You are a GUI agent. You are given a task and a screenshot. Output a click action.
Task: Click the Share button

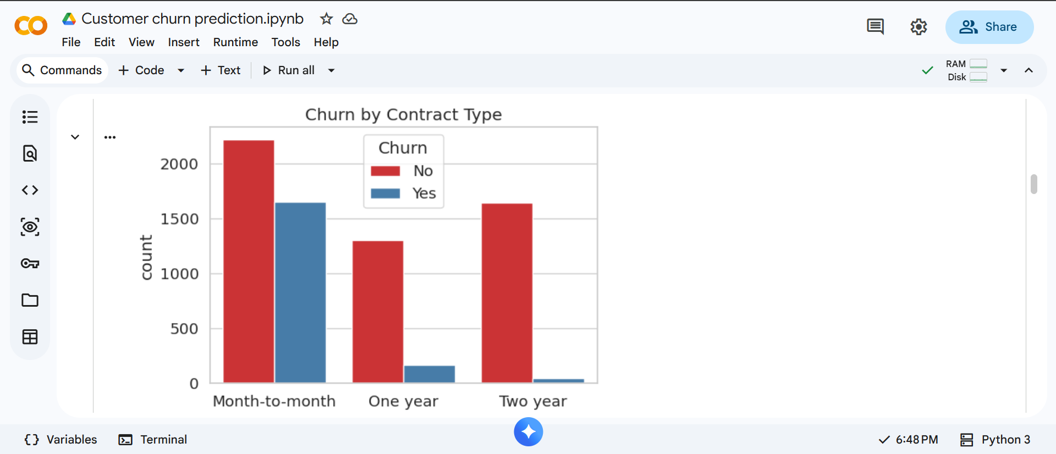pos(989,27)
